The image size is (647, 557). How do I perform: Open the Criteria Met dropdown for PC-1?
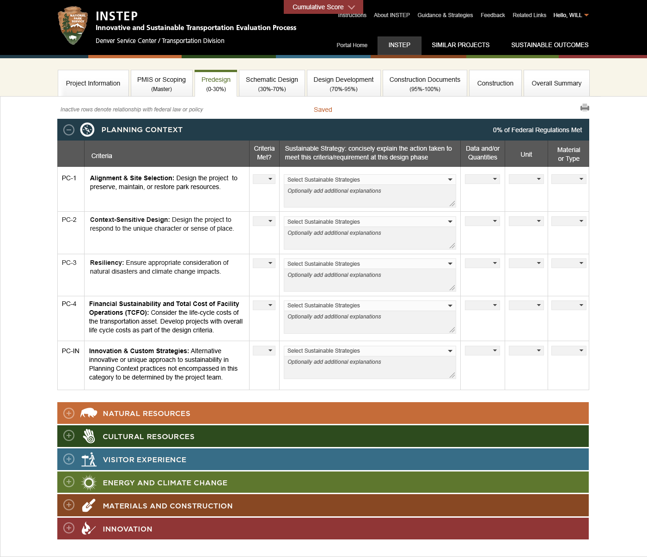[x=264, y=179]
